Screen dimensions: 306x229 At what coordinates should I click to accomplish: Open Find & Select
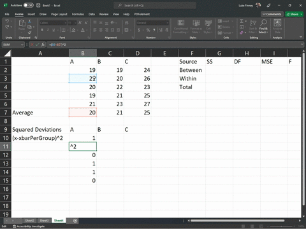(x=263, y=26)
